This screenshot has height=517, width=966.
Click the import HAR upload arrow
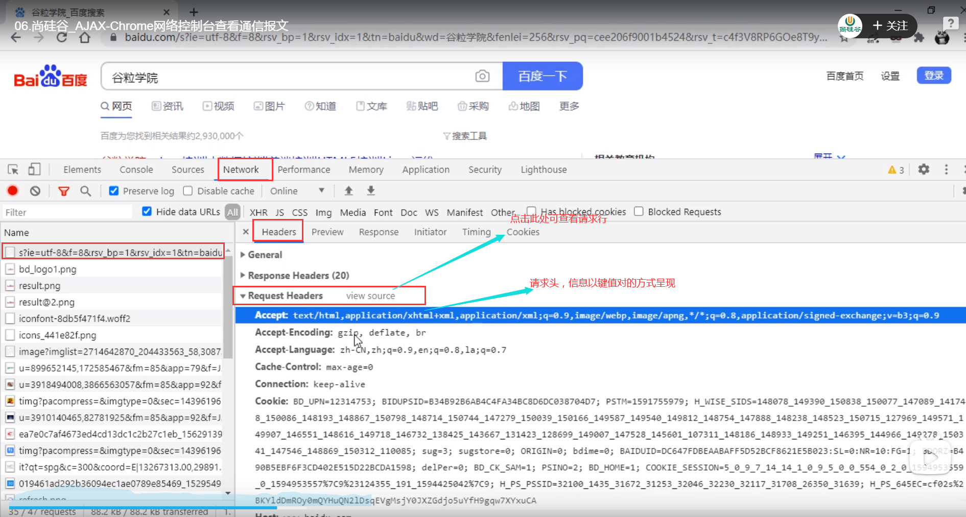(x=349, y=190)
